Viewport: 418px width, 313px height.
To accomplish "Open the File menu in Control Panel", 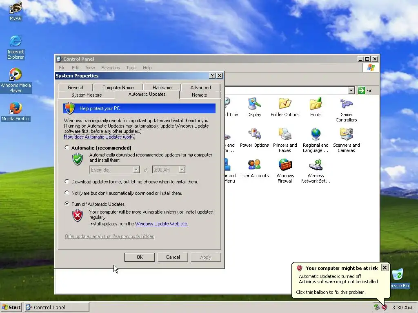I will tap(62, 68).
